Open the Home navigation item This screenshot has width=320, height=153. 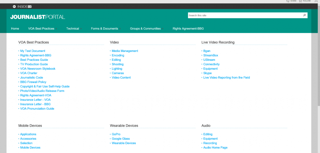point(15,28)
